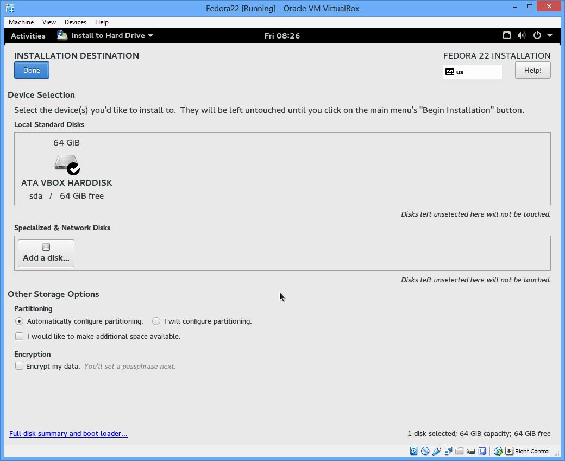Click the 'FEDORA 22 INSTALLATION' heading
565x461 pixels.
coord(497,55)
